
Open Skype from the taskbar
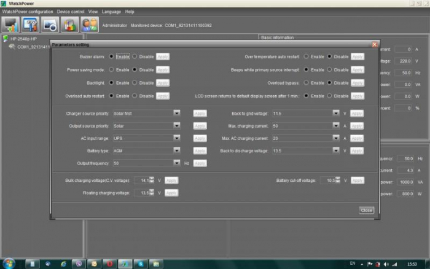(141, 264)
